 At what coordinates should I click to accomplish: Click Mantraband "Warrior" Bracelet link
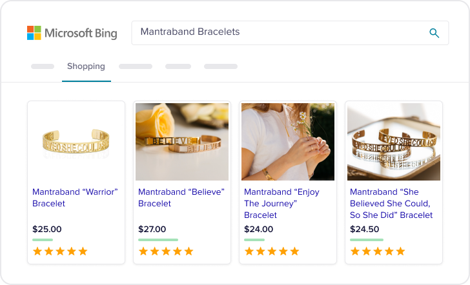74,198
